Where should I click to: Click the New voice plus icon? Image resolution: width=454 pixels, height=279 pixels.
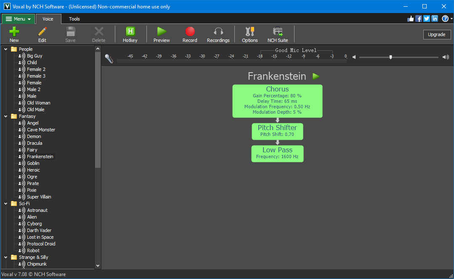[14, 31]
